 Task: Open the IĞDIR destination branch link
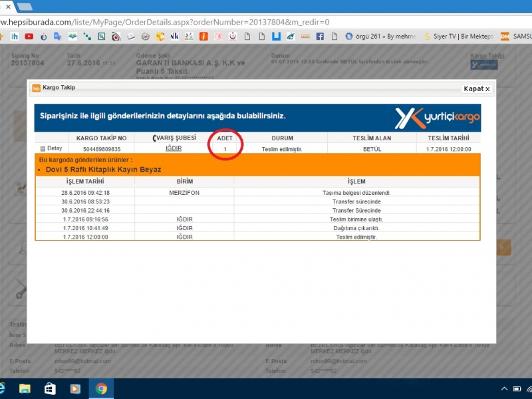pyautogui.click(x=174, y=148)
